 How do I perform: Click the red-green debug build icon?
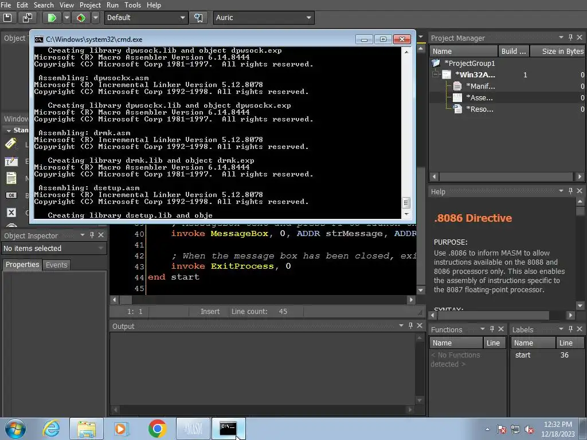[81, 18]
